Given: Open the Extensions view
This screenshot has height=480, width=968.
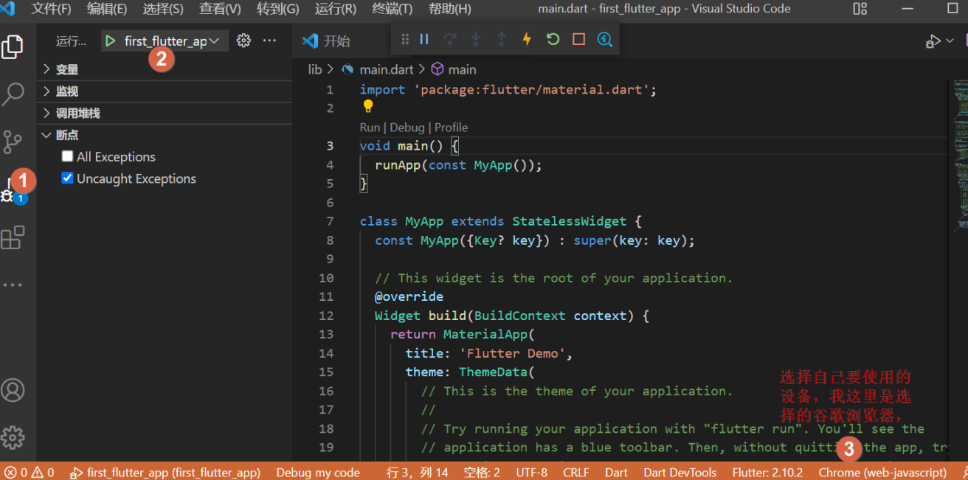Looking at the screenshot, I should coord(13,238).
